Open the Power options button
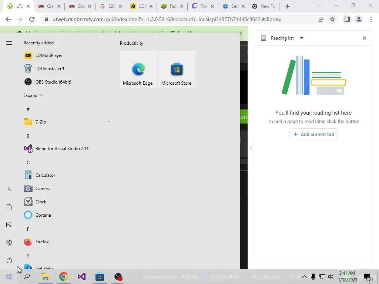The width and height of the screenshot is (379, 284). (x=9, y=260)
